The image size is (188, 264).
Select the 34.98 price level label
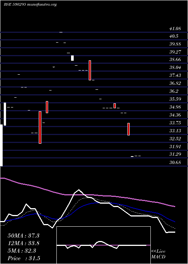point(175,107)
